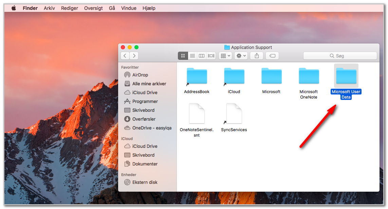Click the Søg search field
This screenshot has height=209, width=388.
point(340,56)
